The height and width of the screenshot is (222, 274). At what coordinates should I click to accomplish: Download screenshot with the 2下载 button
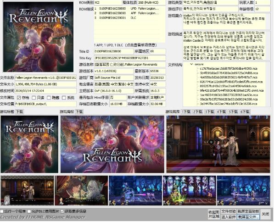pyautogui.click(x=198, y=111)
